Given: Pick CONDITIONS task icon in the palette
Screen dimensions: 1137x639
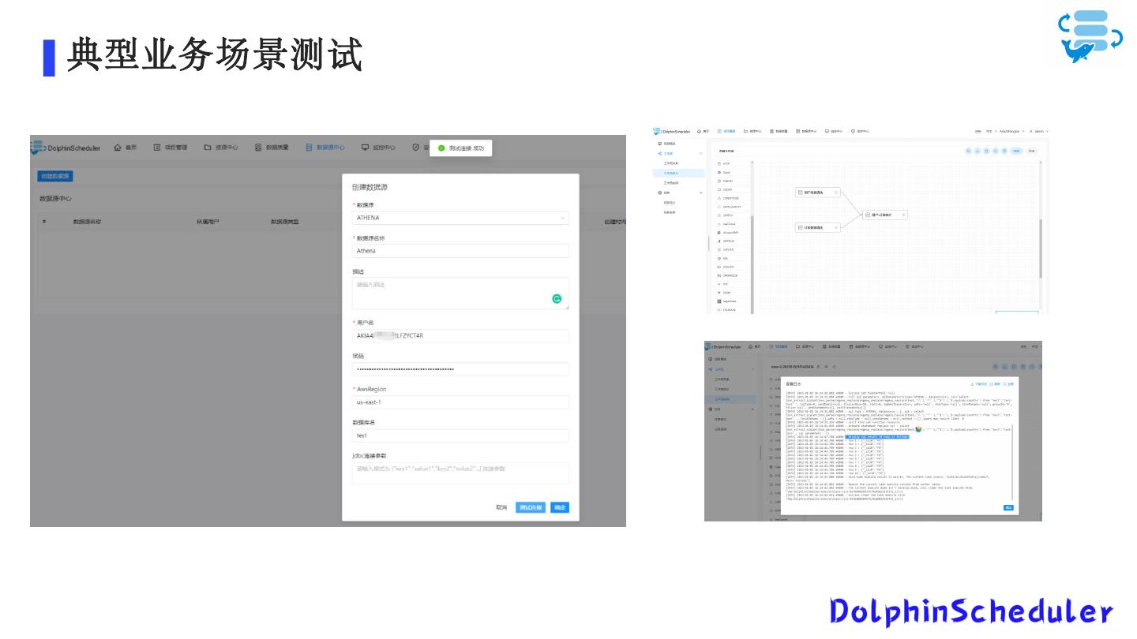Looking at the screenshot, I should 719,198.
